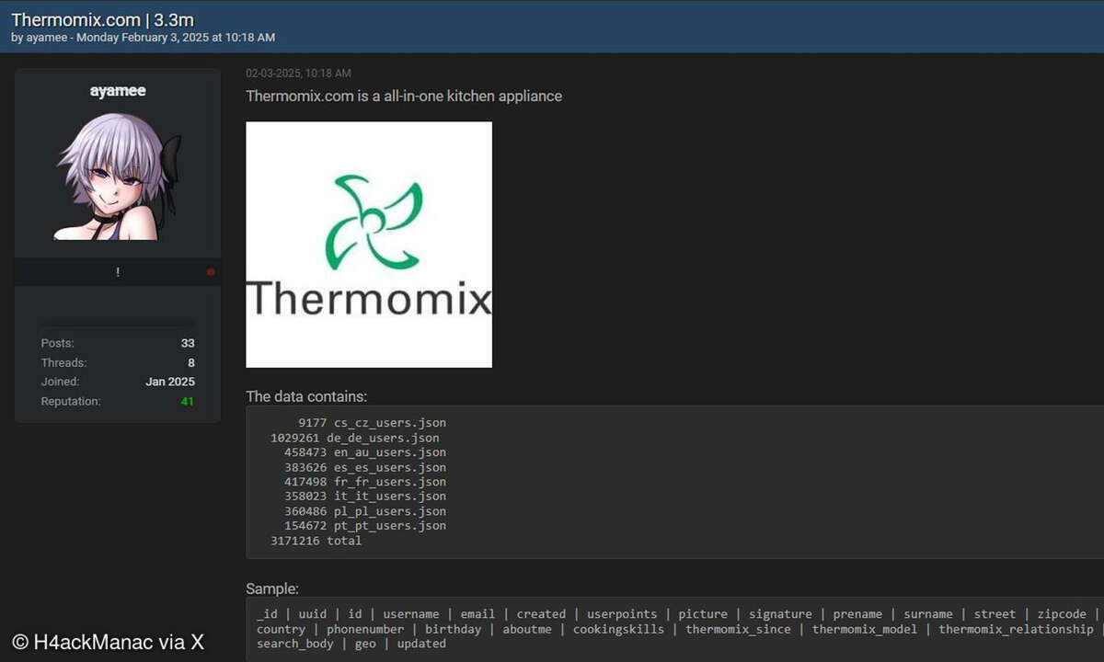The image size is (1104, 662).
Task: Click the heading The data contains:
Action: [306, 397]
